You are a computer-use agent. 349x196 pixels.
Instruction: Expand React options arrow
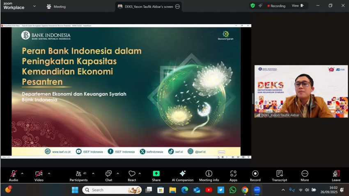coord(140,173)
